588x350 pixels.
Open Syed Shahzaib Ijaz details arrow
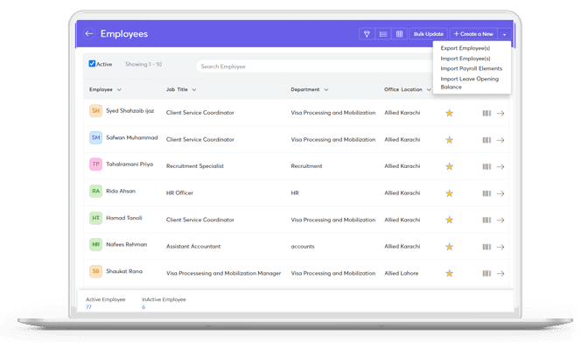pos(500,113)
